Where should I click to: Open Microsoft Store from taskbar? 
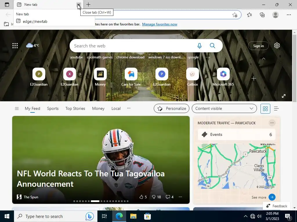coord(147,216)
